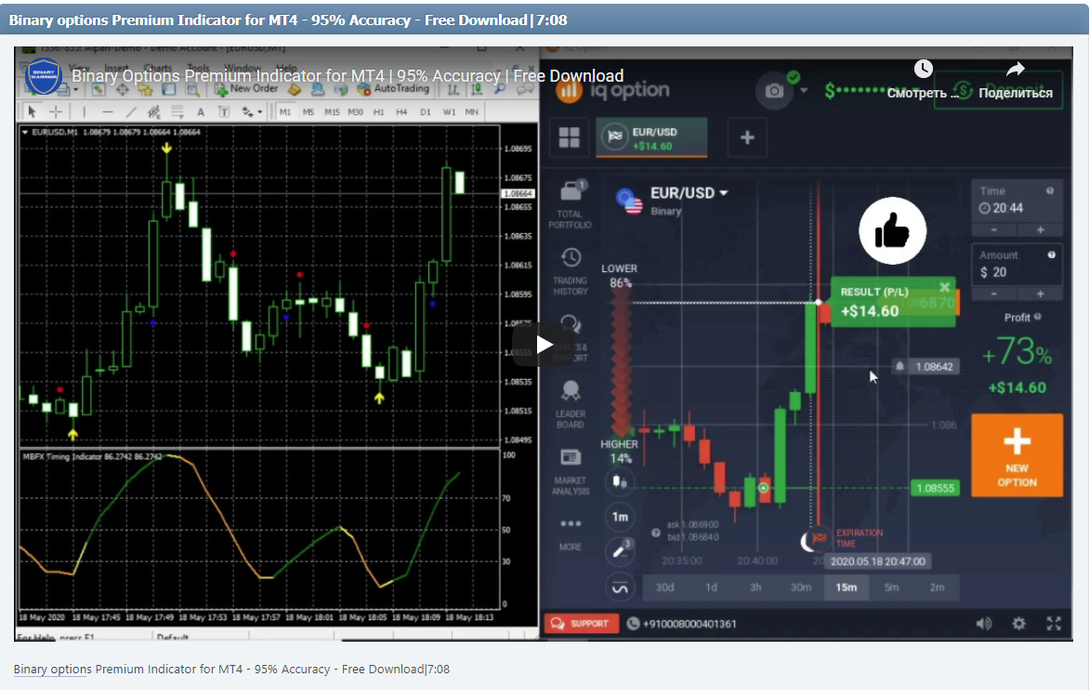Toggle Watch Later clock icon
Image resolution: width=1090 pixels, height=690 pixels.
click(923, 69)
